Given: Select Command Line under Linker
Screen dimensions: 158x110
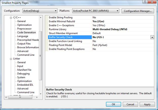Looking at the screenshot, I should pos(26,92).
